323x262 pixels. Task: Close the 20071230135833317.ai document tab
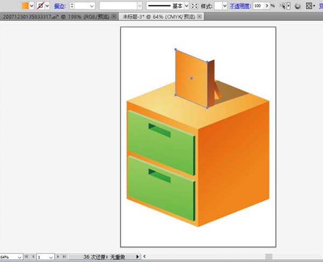coord(114,17)
